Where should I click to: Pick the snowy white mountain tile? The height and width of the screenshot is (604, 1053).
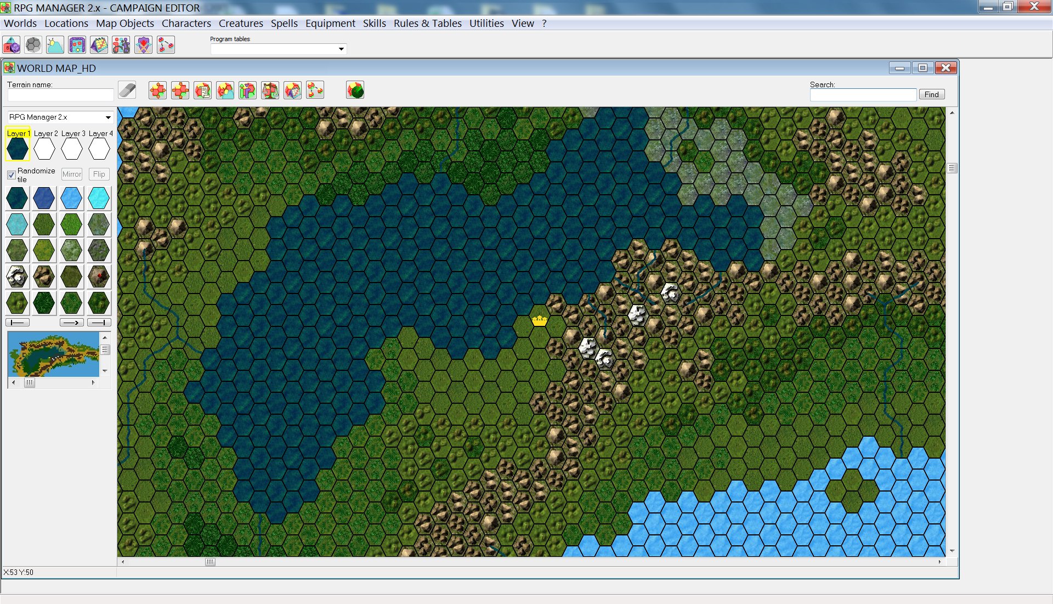pyautogui.click(x=17, y=276)
